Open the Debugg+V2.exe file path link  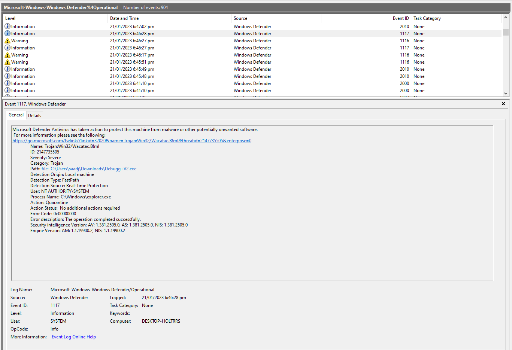click(89, 169)
